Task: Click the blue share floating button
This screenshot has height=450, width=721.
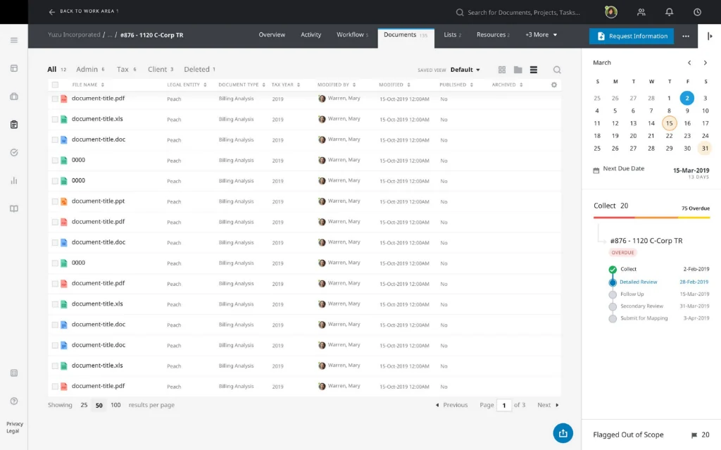Action: coord(563,433)
